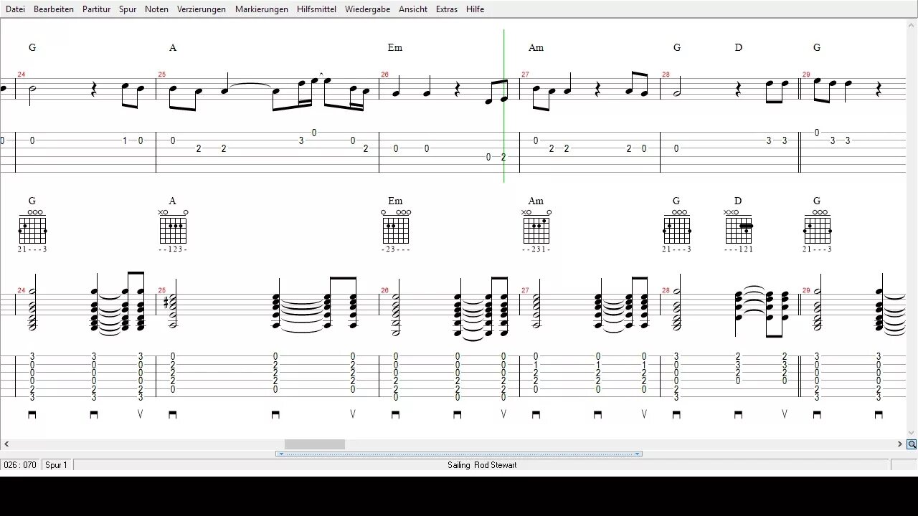Open the Extras menu
Screen dimensions: 918x516
[448, 9]
